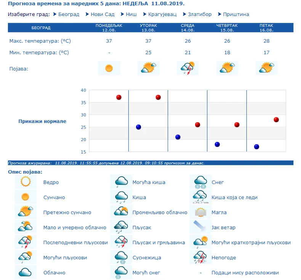Click the Подаци нису расположиви label
This screenshot has width=301, height=280.
[x=245, y=272]
